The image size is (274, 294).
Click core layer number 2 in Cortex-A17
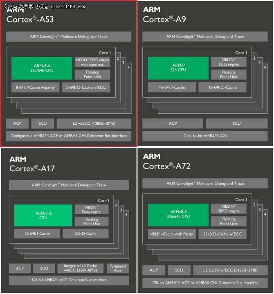tap(116, 206)
